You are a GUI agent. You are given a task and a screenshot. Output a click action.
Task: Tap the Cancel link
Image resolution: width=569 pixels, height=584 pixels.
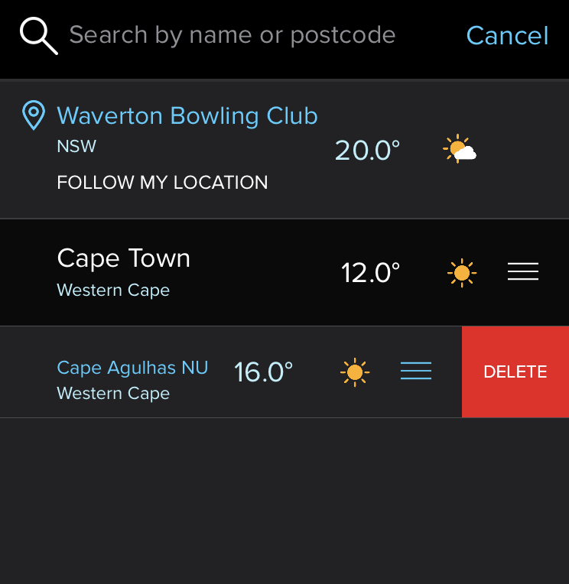pyautogui.click(x=507, y=36)
